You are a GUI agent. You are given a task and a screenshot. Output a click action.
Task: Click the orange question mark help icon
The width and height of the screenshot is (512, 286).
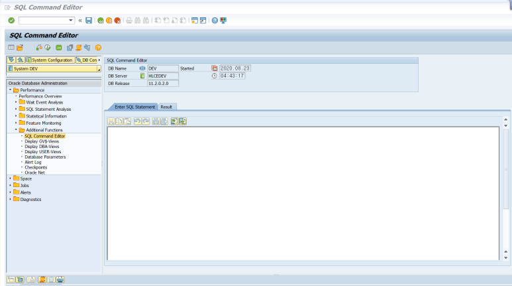click(x=98, y=48)
